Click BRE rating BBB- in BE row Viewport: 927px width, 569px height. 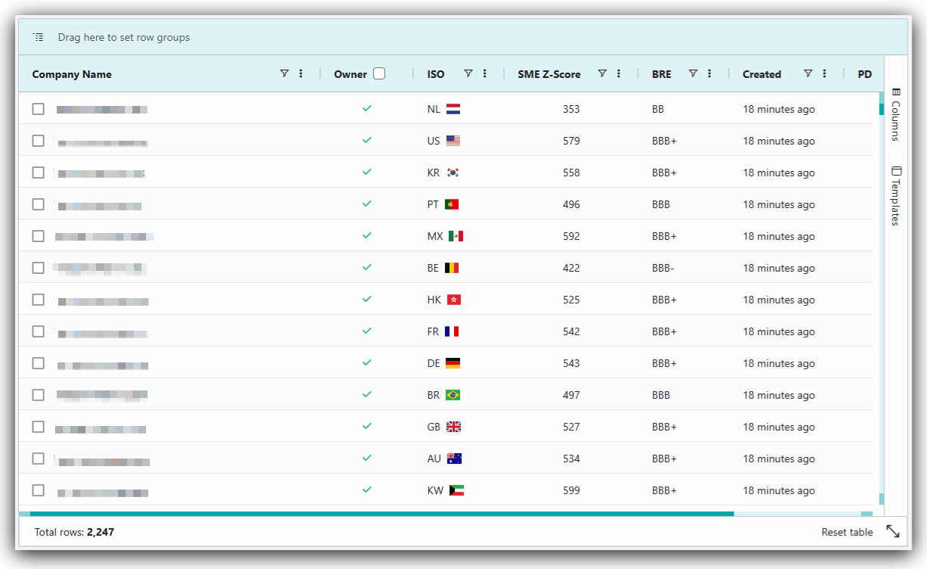[x=664, y=268]
